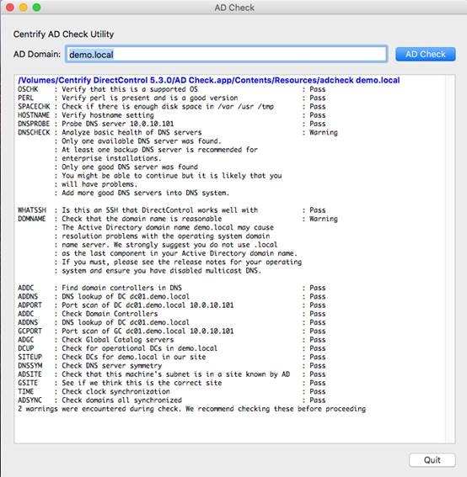Click the GCPORT port scan result line
Viewport: 467px width, 477px height.
172,331
